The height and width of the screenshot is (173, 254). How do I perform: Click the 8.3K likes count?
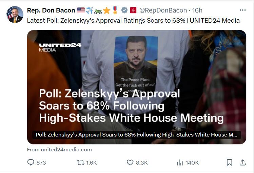(x=142, y=163)
